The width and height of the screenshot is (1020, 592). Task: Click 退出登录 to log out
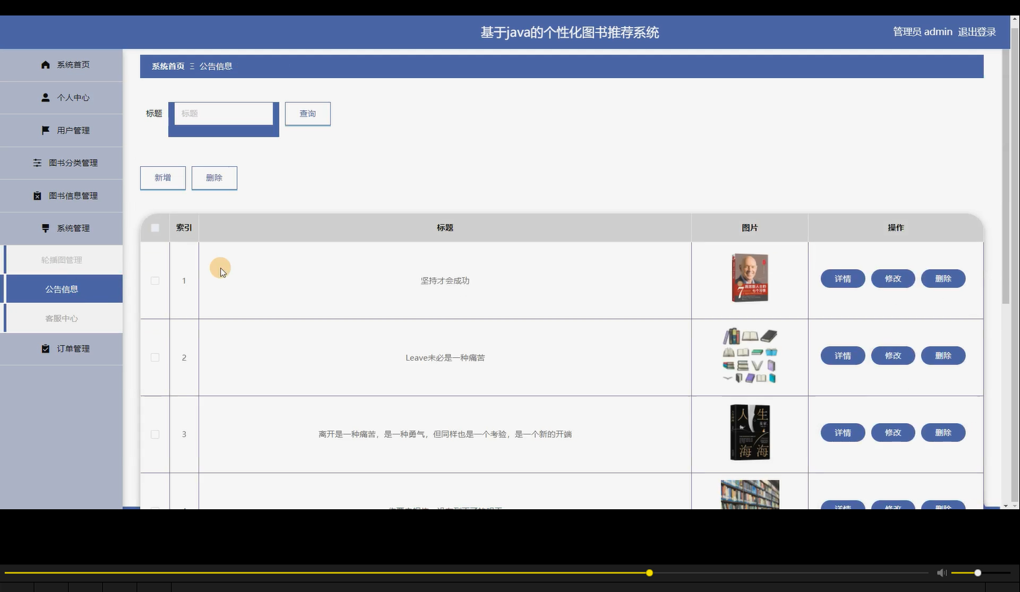[x=976, y=32]
